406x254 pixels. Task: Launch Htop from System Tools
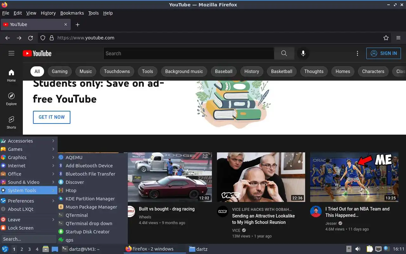(93, 190)
